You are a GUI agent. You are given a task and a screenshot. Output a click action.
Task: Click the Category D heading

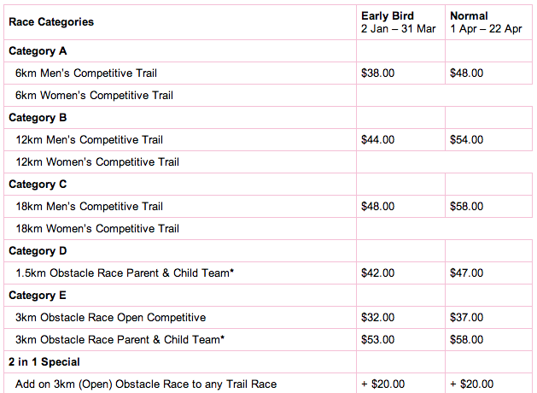coord(38,251)
